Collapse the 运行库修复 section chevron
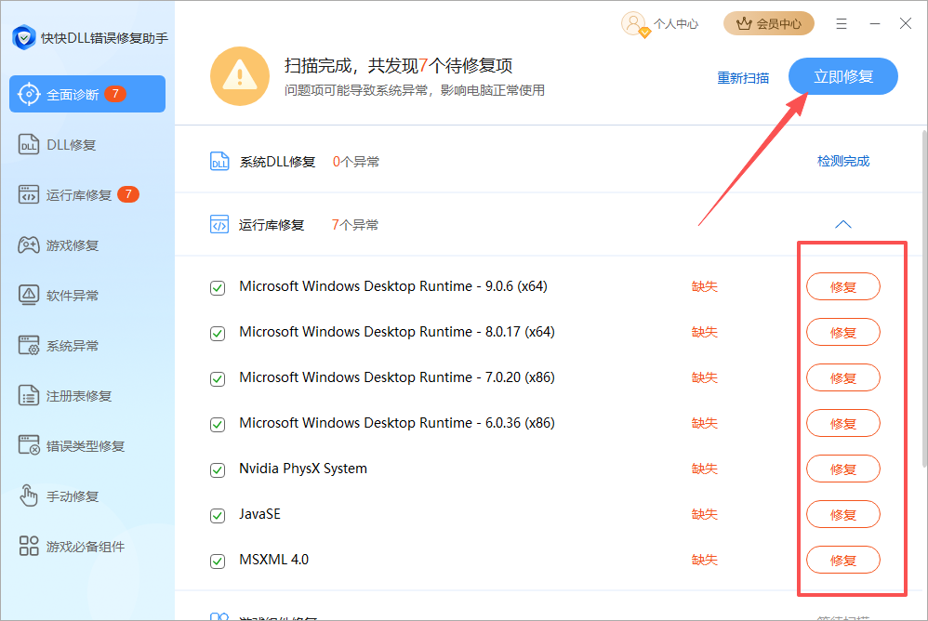Viewport: 928px width, 621px height. (x=842, y=225)
